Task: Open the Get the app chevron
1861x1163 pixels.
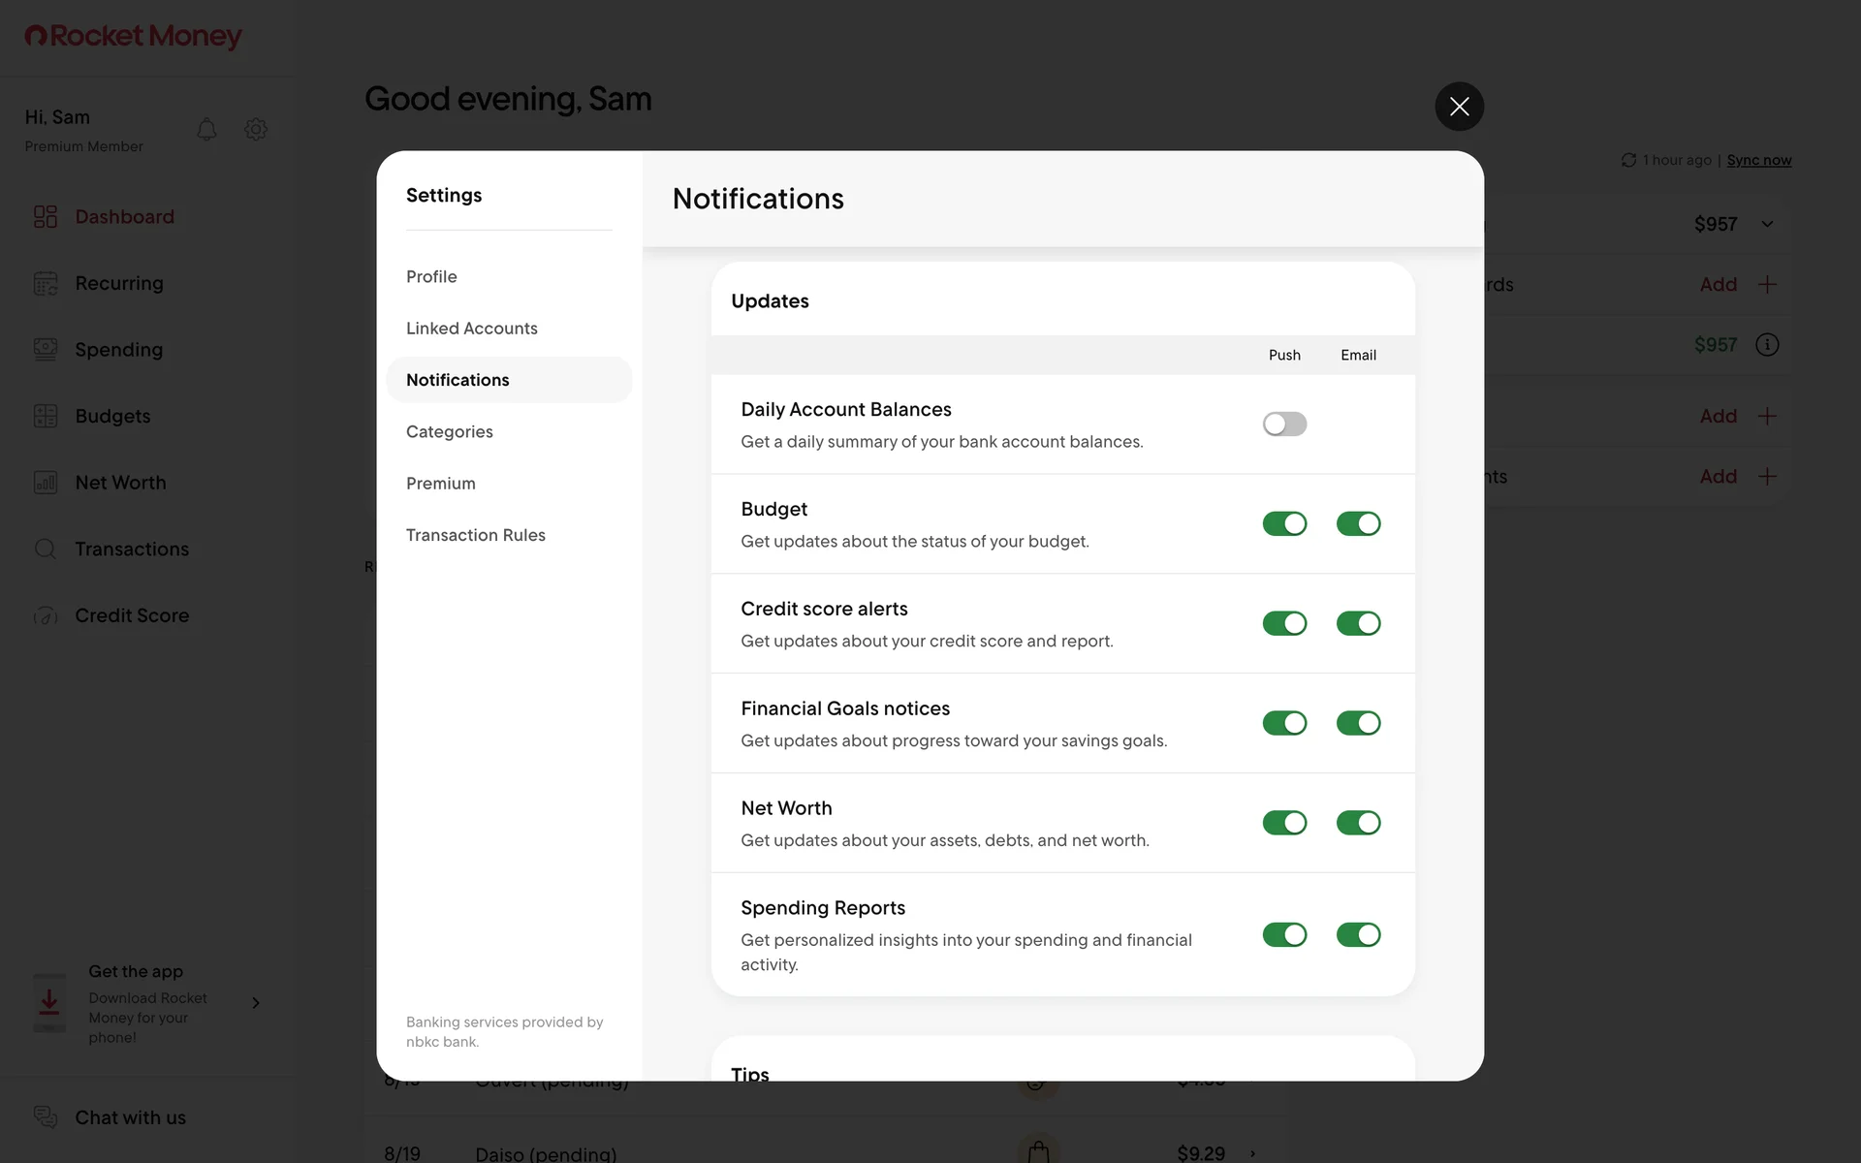Action: pos(256,1003)
